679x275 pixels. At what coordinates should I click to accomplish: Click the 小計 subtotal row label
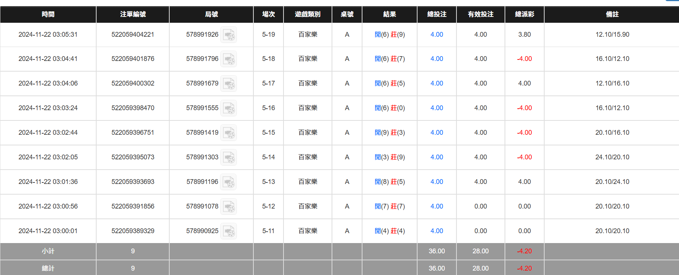pyautogui.click(x=48, y=251)
